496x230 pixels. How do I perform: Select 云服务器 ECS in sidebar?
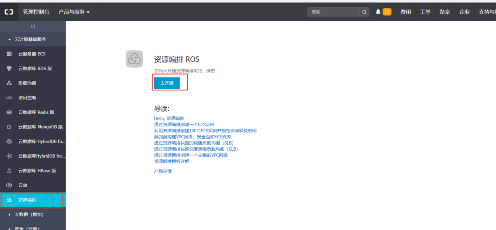pyautogui.click(x=32, y=54)
